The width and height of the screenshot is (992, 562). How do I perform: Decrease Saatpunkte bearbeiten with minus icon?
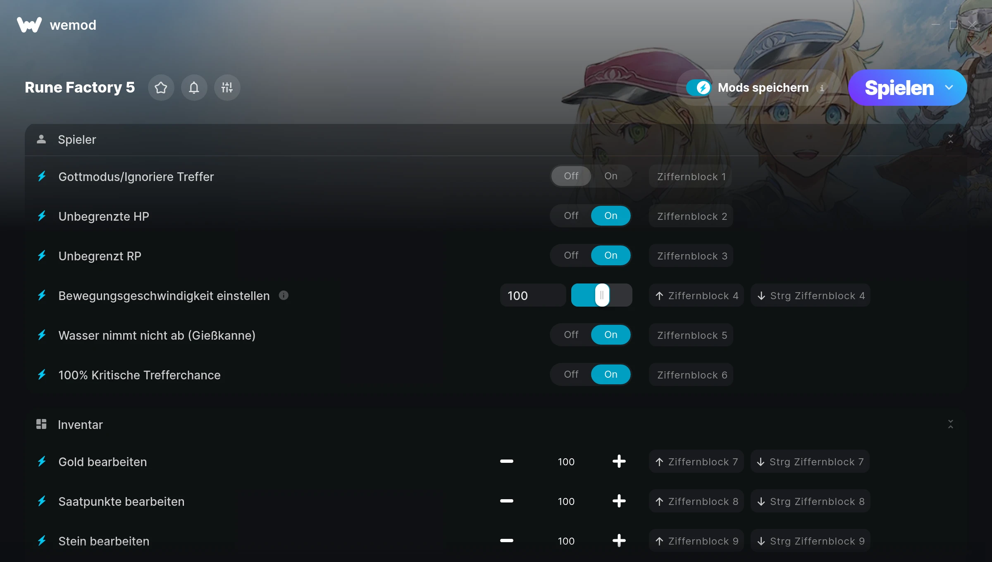pos(506,501)
